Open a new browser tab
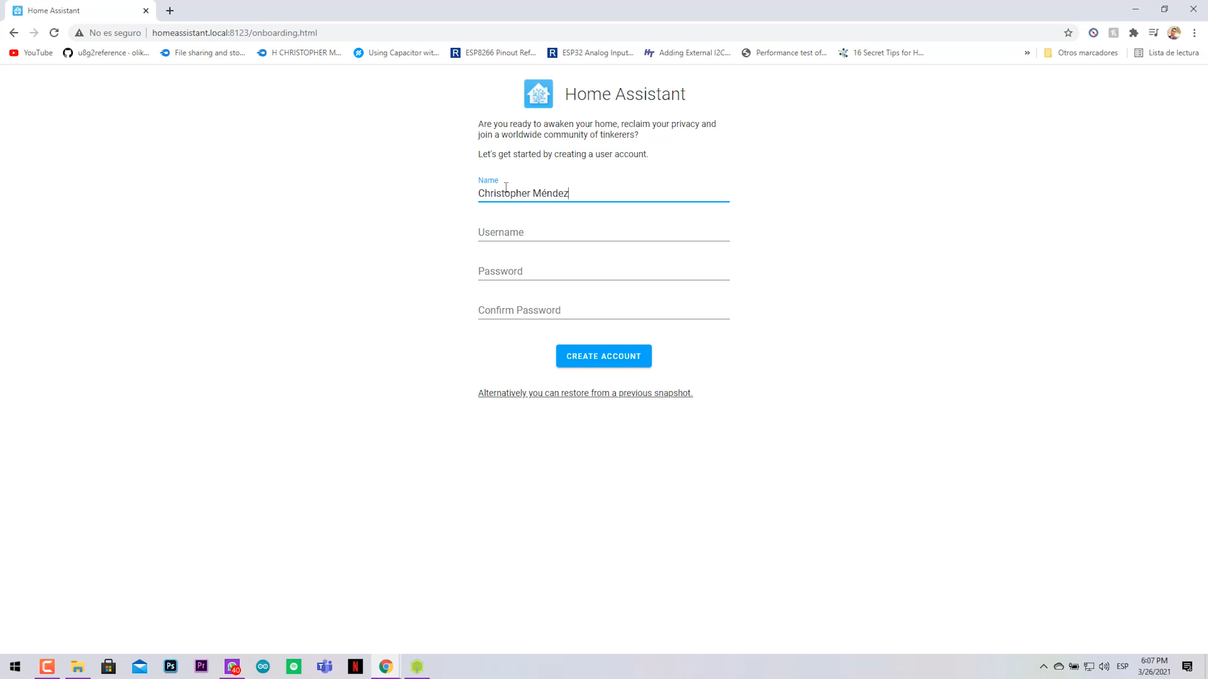Screen dimensions: 1208x679 point(170,11)
